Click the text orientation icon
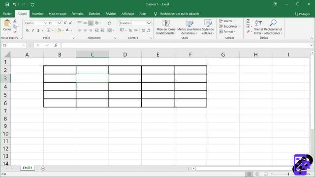The width and height of the screenshot is (315, 177). [x=97, y=23]
